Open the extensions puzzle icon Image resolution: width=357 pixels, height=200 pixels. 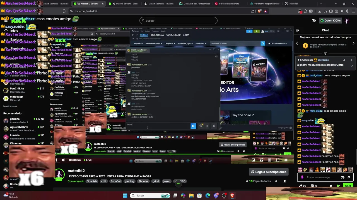(x=305, y=11)
